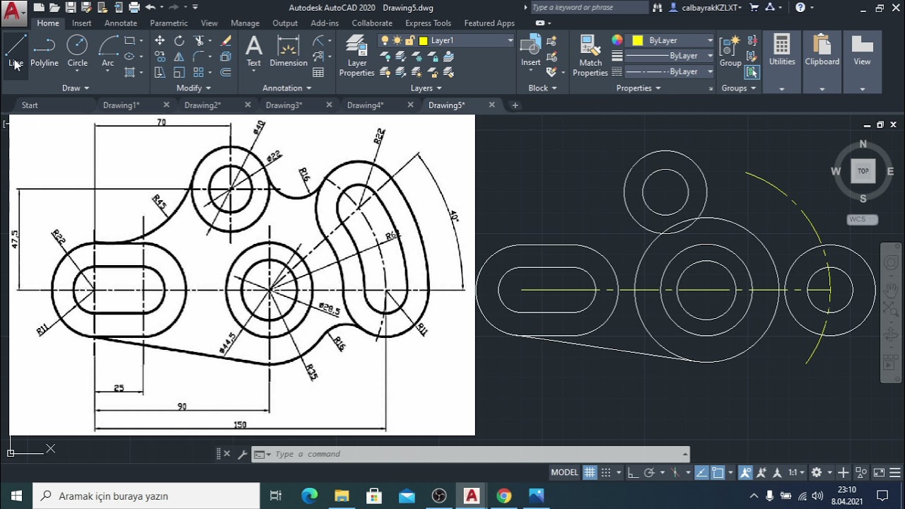Image resolution: width=905 pixels, height=509 pixels.
Task: Toggle Clean Screen mode
Action: tap(879, 472)
